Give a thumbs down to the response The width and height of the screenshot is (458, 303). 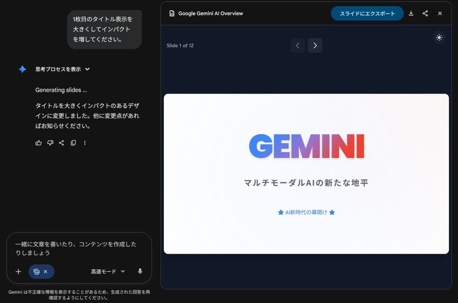pos(50,143)
